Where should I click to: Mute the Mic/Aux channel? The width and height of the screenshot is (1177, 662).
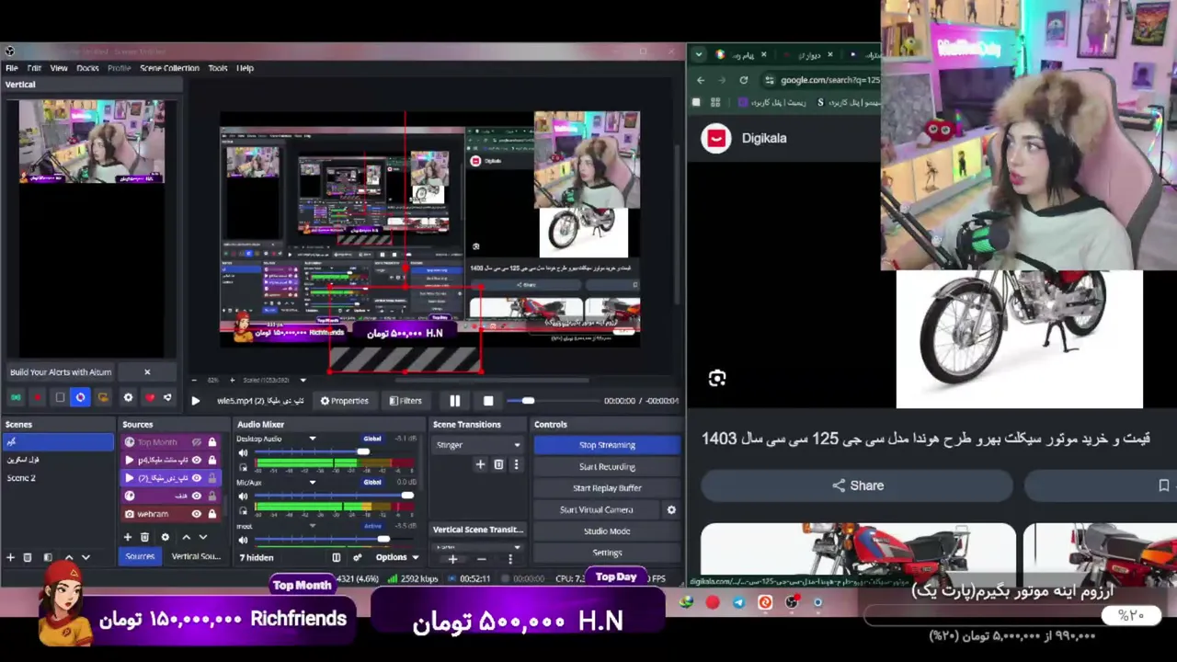point(244,496)
